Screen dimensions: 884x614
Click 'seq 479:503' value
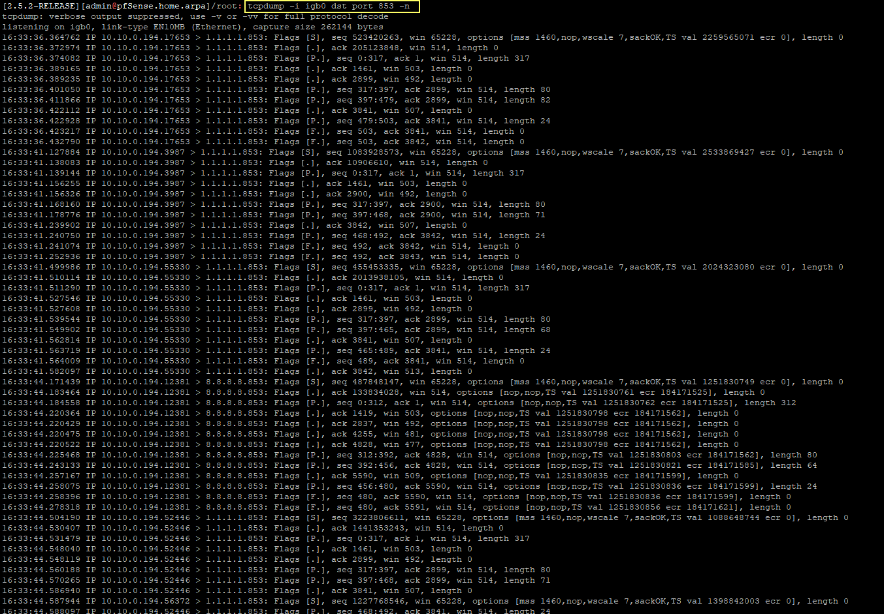[x=365, y=121]
